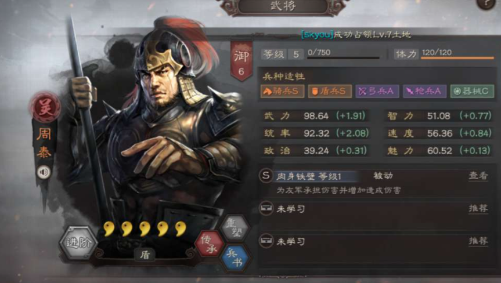Open the 进阶 hexagon button
This screenshot has height=283, width=501.
pyautogui.click(x=78, y=242)
